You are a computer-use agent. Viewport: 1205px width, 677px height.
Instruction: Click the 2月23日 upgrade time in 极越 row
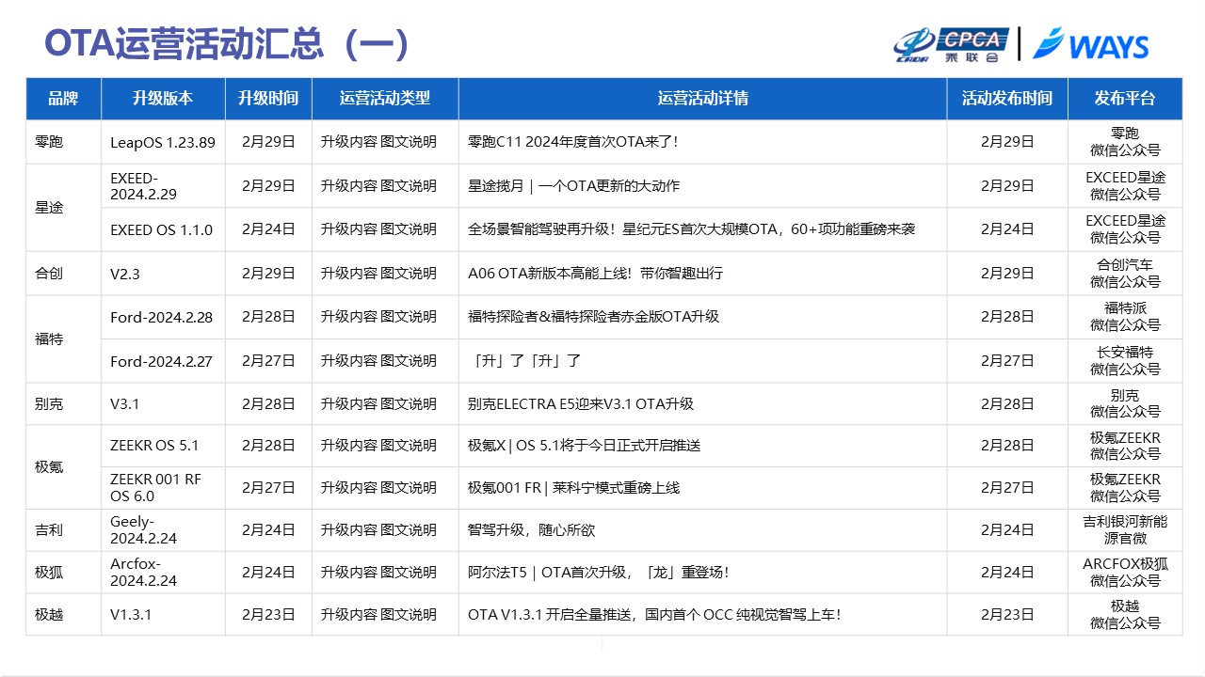(268, 614)
